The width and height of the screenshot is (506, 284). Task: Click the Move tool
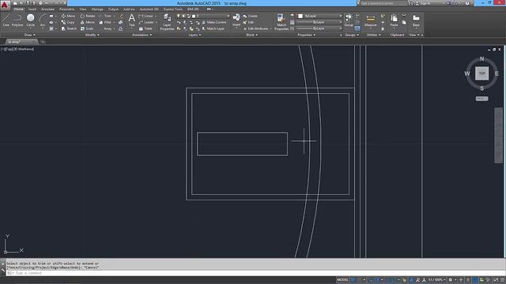click(68, 16)
